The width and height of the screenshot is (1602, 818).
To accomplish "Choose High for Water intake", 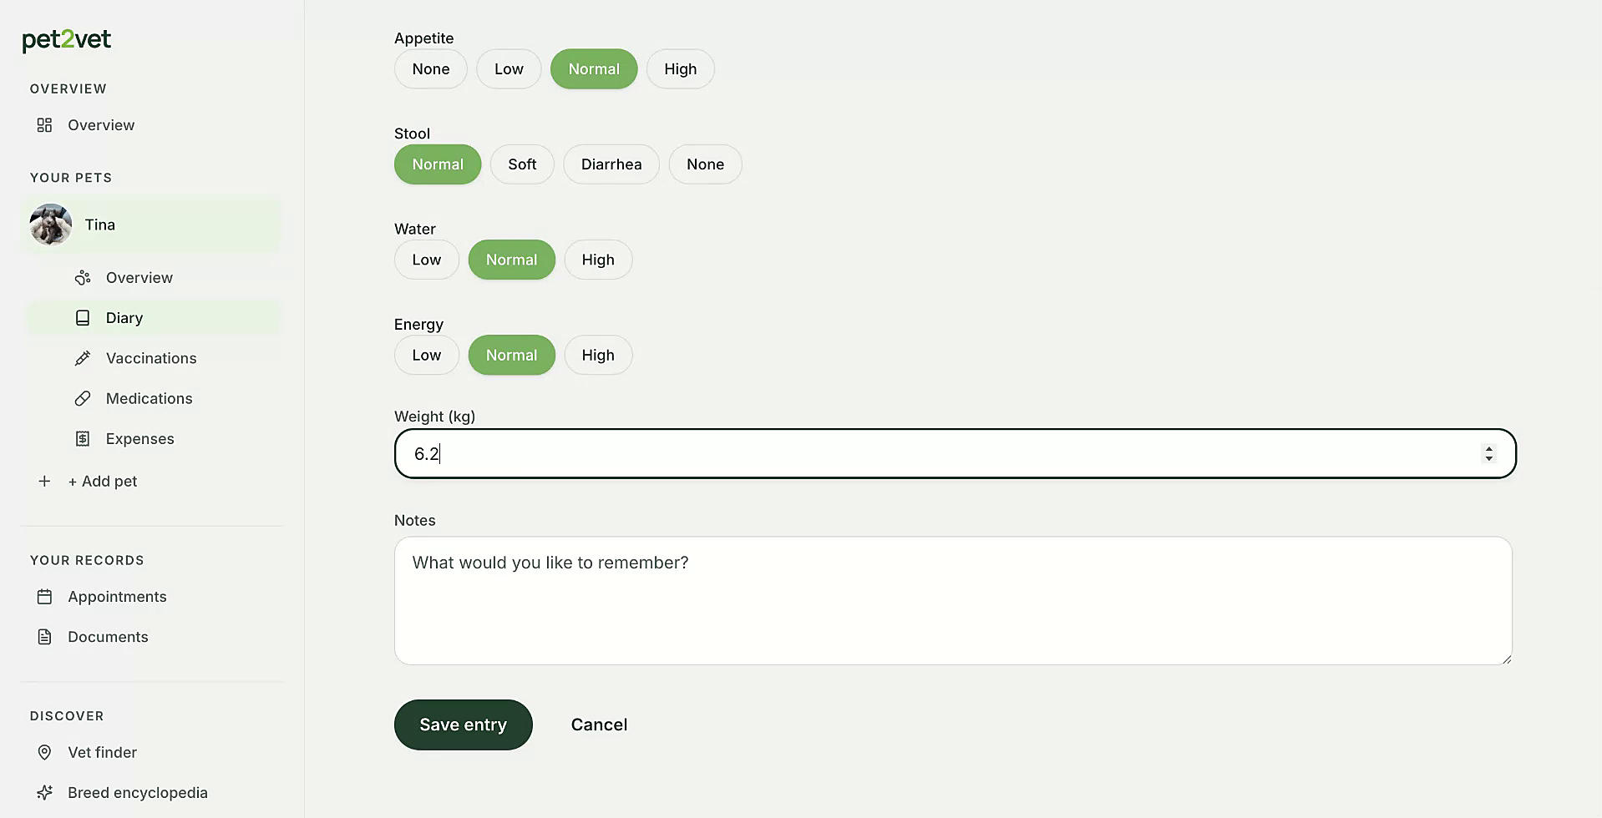I will coord(598,260).
